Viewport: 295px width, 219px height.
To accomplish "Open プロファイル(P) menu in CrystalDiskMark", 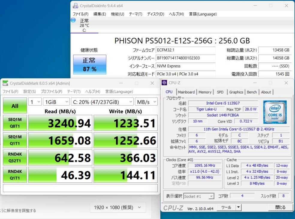I will (51, 92).
